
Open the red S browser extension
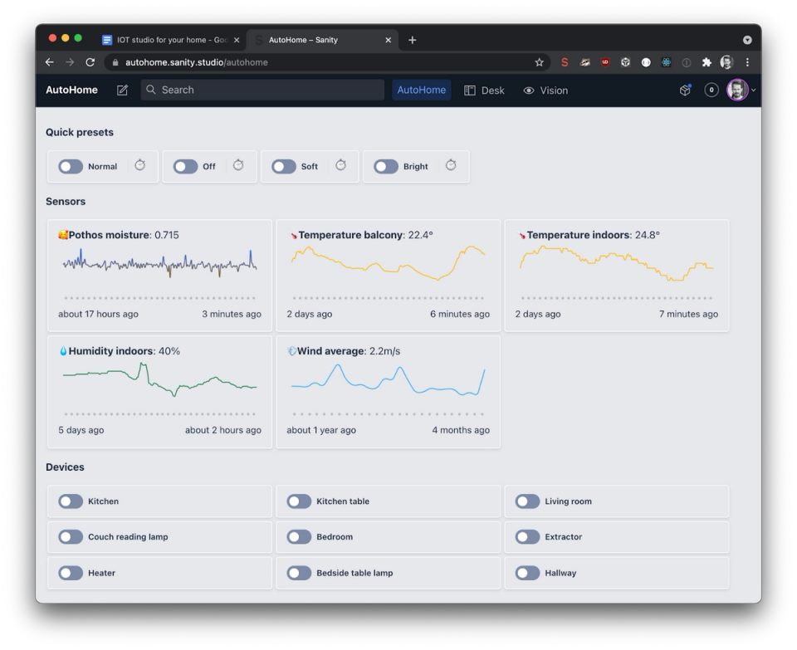coord(565,62)
